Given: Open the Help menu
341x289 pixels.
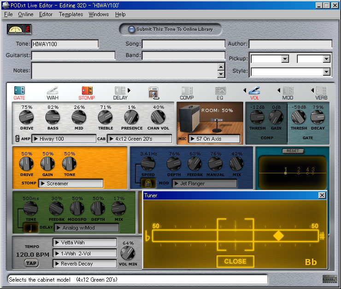Looking at the screenshot, I should point(120,14).
